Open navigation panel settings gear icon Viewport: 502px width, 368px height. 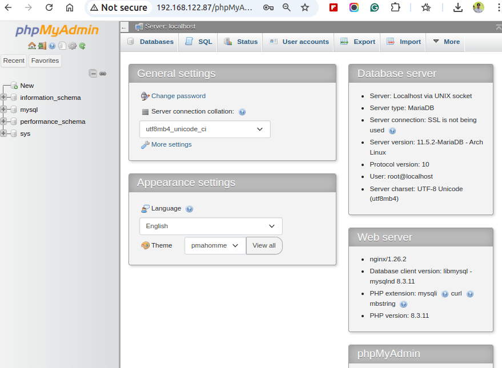(73, 46)
